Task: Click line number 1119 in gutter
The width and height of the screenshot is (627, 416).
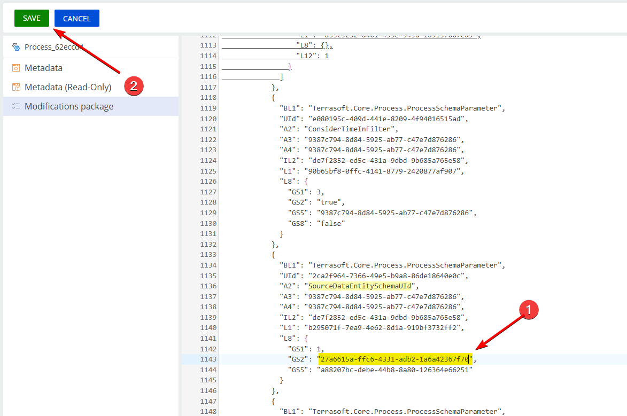Action: click(208, 108)
